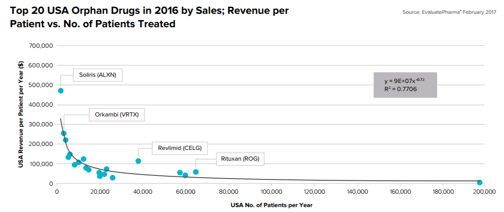Viewport: 504px width, 212px height.
Task: Click the 180,000 label on the horizontal axis
Action: 443,192
